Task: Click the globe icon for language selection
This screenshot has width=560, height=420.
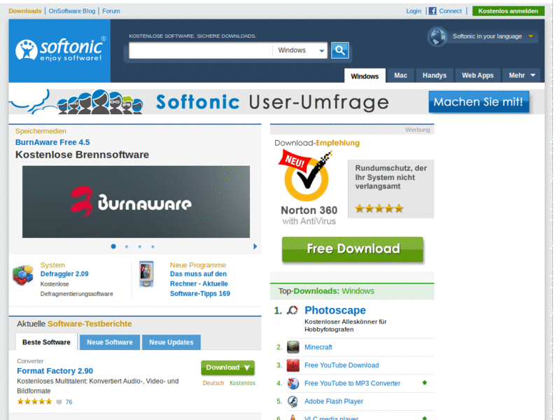Action: click(437, 36)
